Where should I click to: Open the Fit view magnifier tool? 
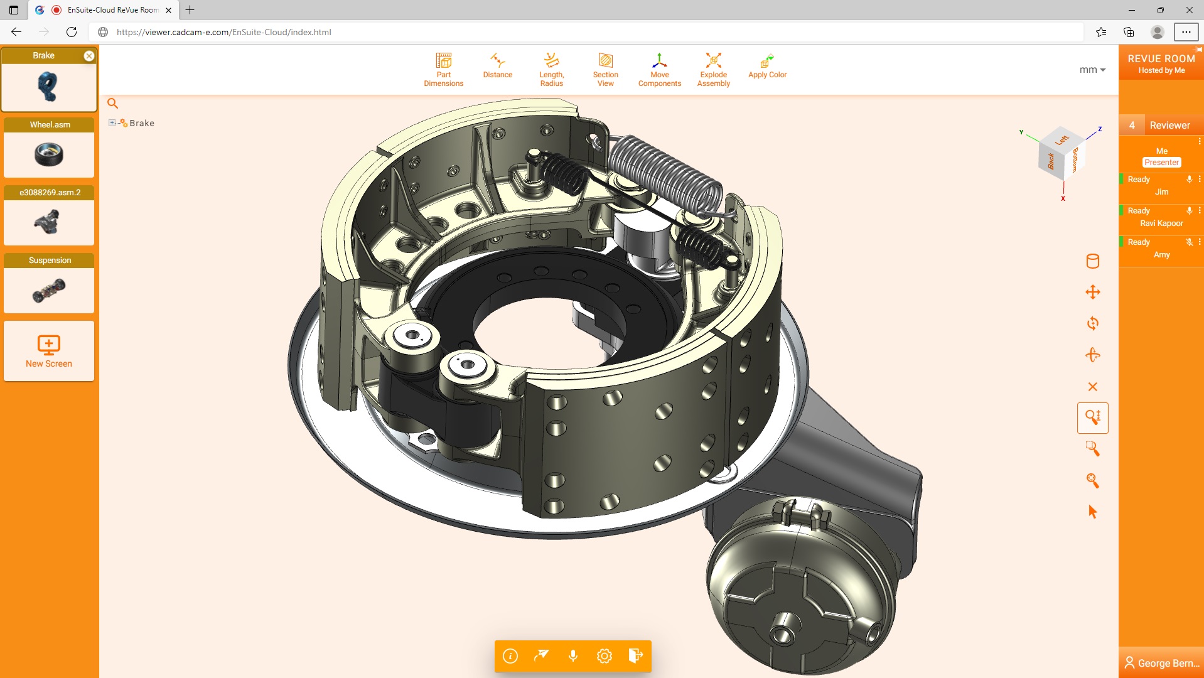(1092, 481)
